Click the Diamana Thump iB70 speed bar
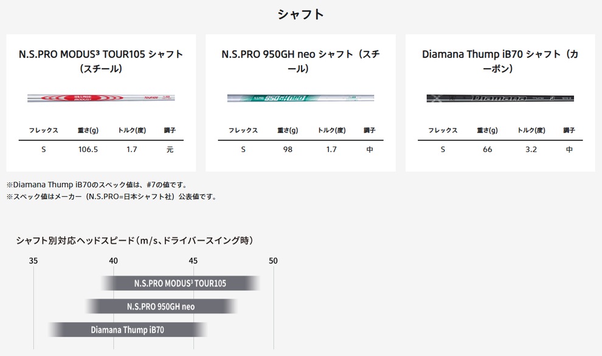 point(128,330)
